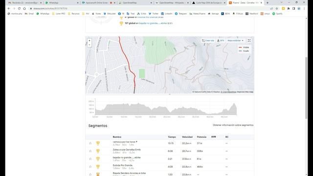This screenshot has width=313, height=176.
Task: Share this page from address bar
Action: [x=271, y=9]
